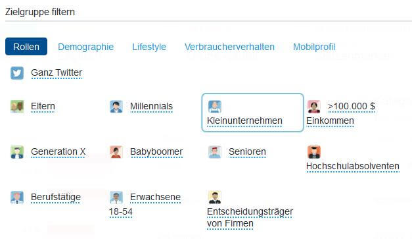Click the Twitter bird icon
The width and height of the screenshot is (412, 239).
17,73
